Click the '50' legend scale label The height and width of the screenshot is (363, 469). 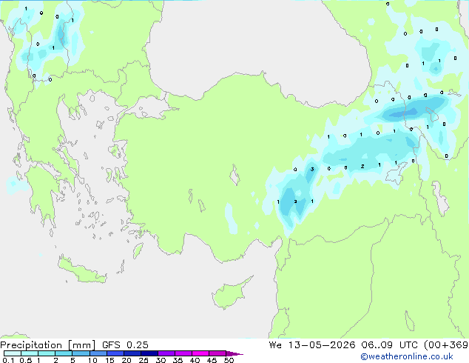pyautogui.click(x=229, y=360)
